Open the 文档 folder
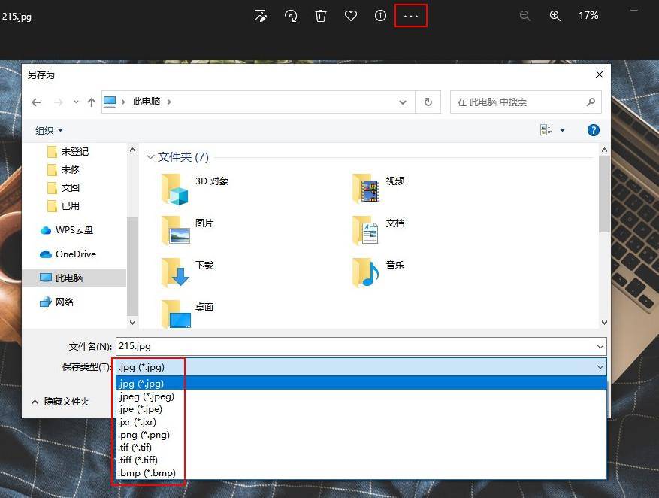 click(x=378, y=230)
